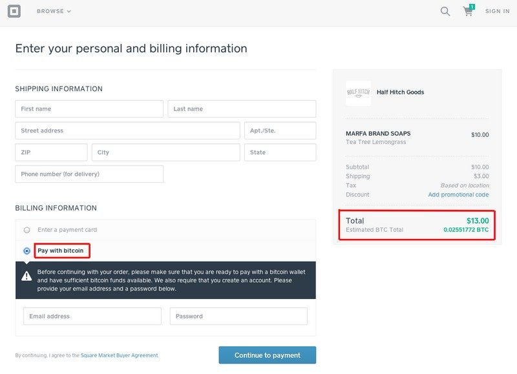Click the Half Hitch Goods logo
This screenshot has height=374, width=517.
click(358, 93)
